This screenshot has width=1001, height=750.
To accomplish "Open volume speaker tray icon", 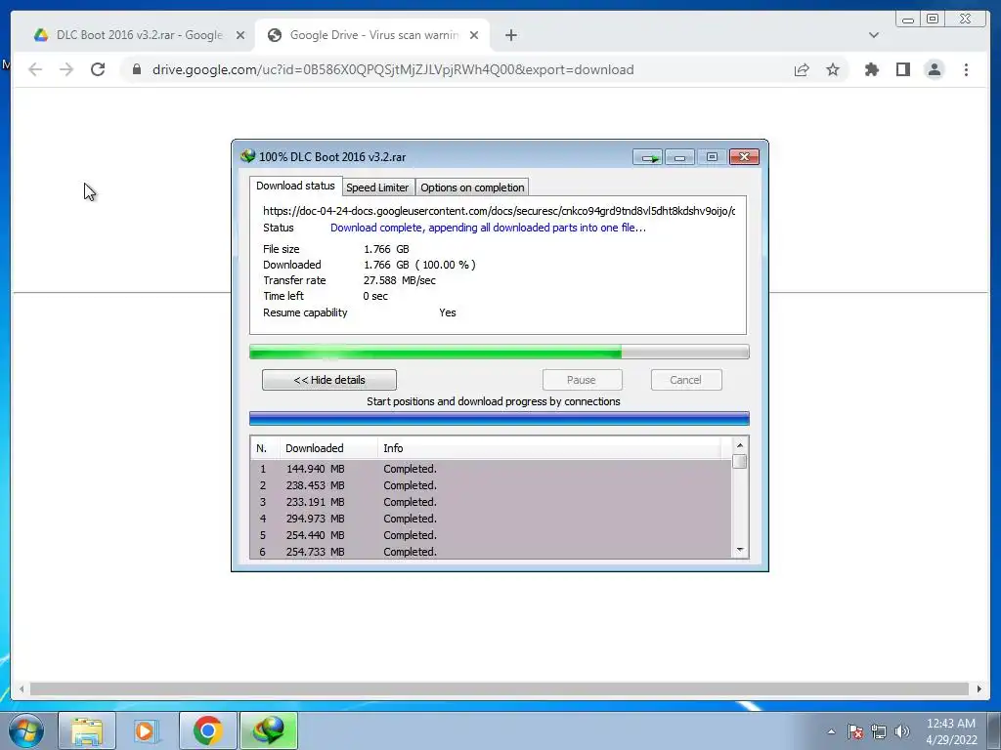I will coord(902,731).
